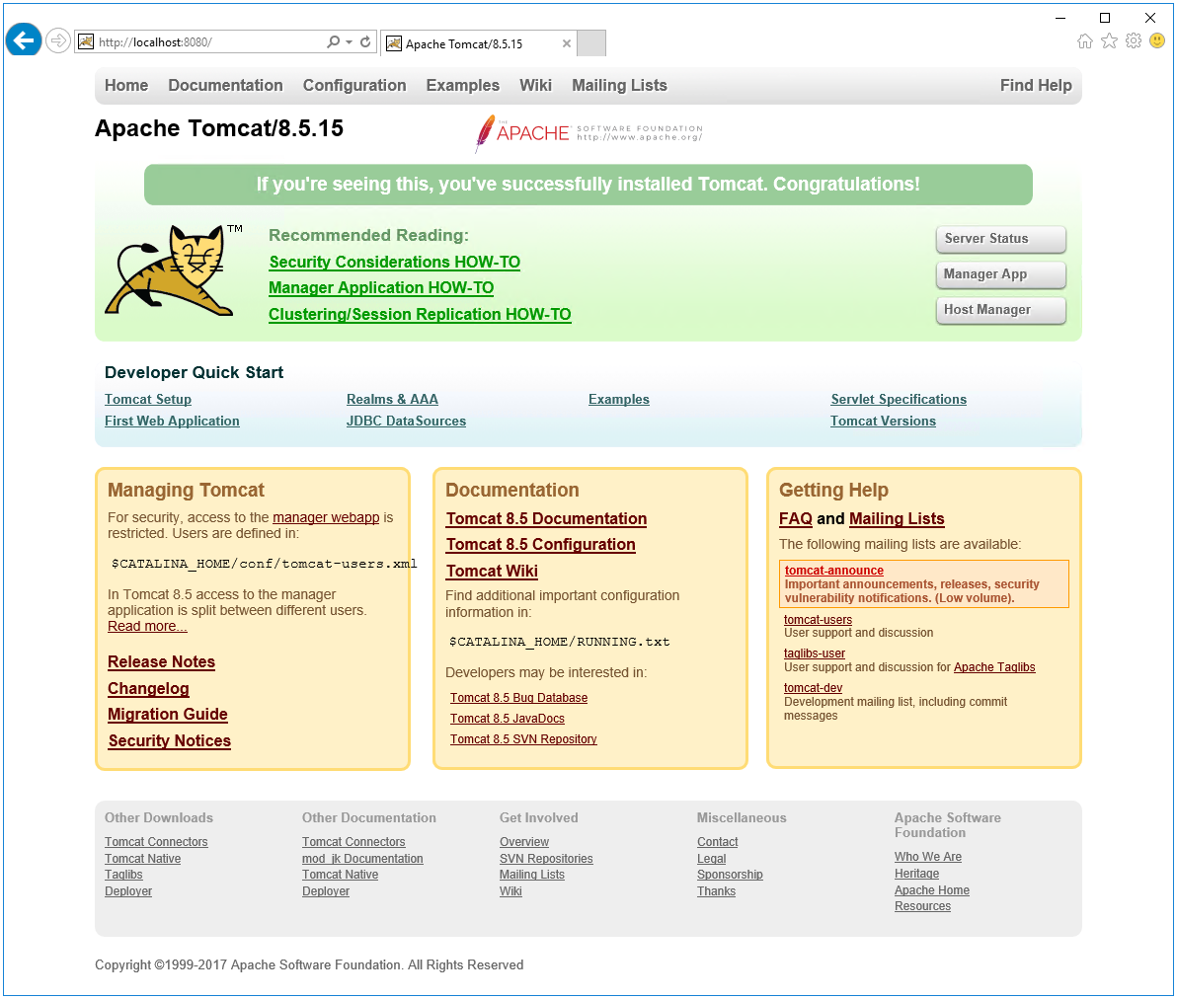
Task: Open the tomcat-dev mailing list link
Action: [x=813, y=689]
